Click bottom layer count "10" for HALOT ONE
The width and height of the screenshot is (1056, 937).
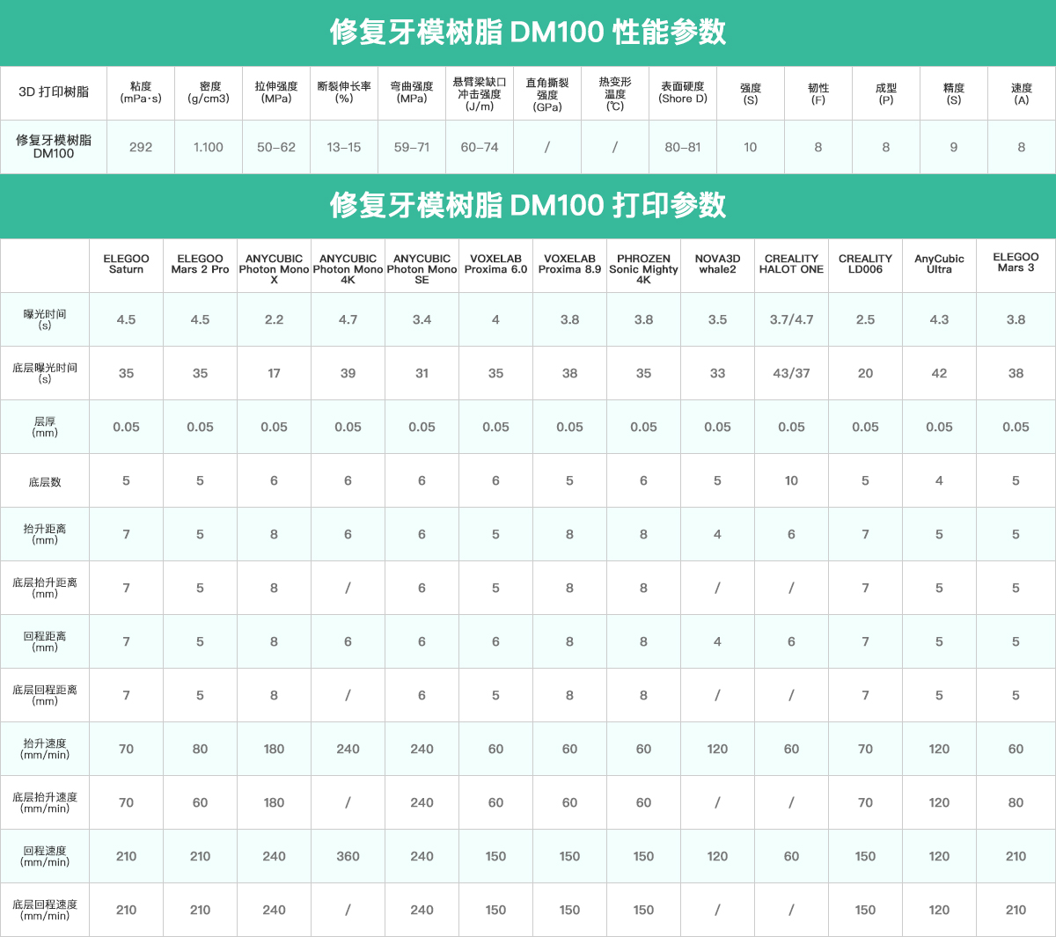tap(791, 480)
